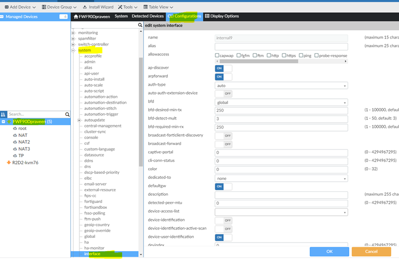Toggle the arpforward switch
This screenshot has height=259, width=399.
[223, 77]
